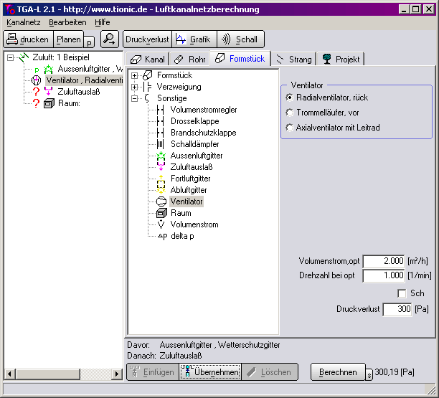Select Trommelläufer, vor radio option
The width and height of the screenshot is (439, 398).
(x=290, y=113)
